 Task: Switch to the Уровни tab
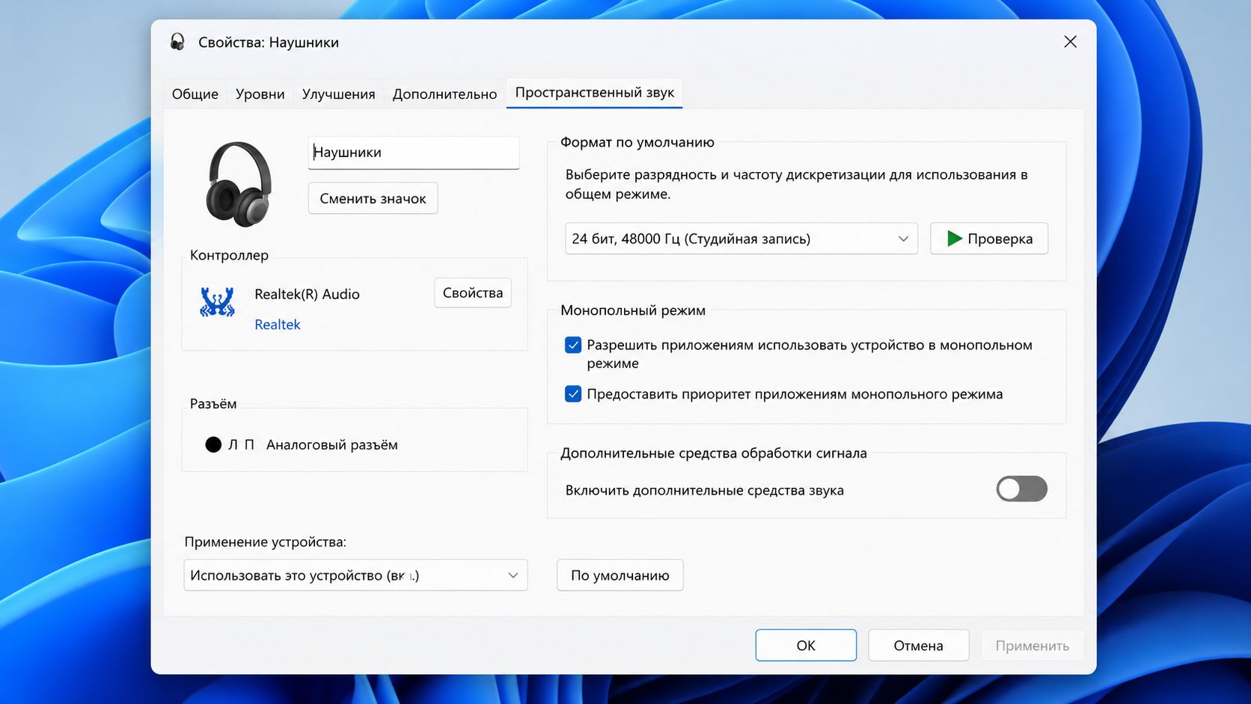pyautogui.click(x=260, y=94)
